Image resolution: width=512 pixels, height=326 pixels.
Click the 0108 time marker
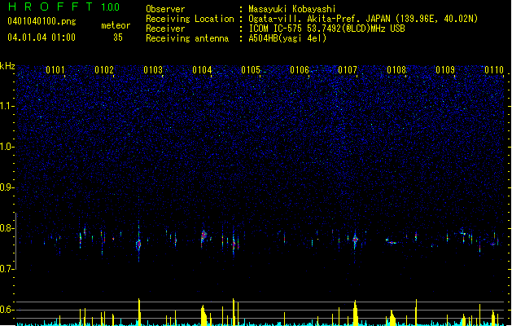pos(396,70)
